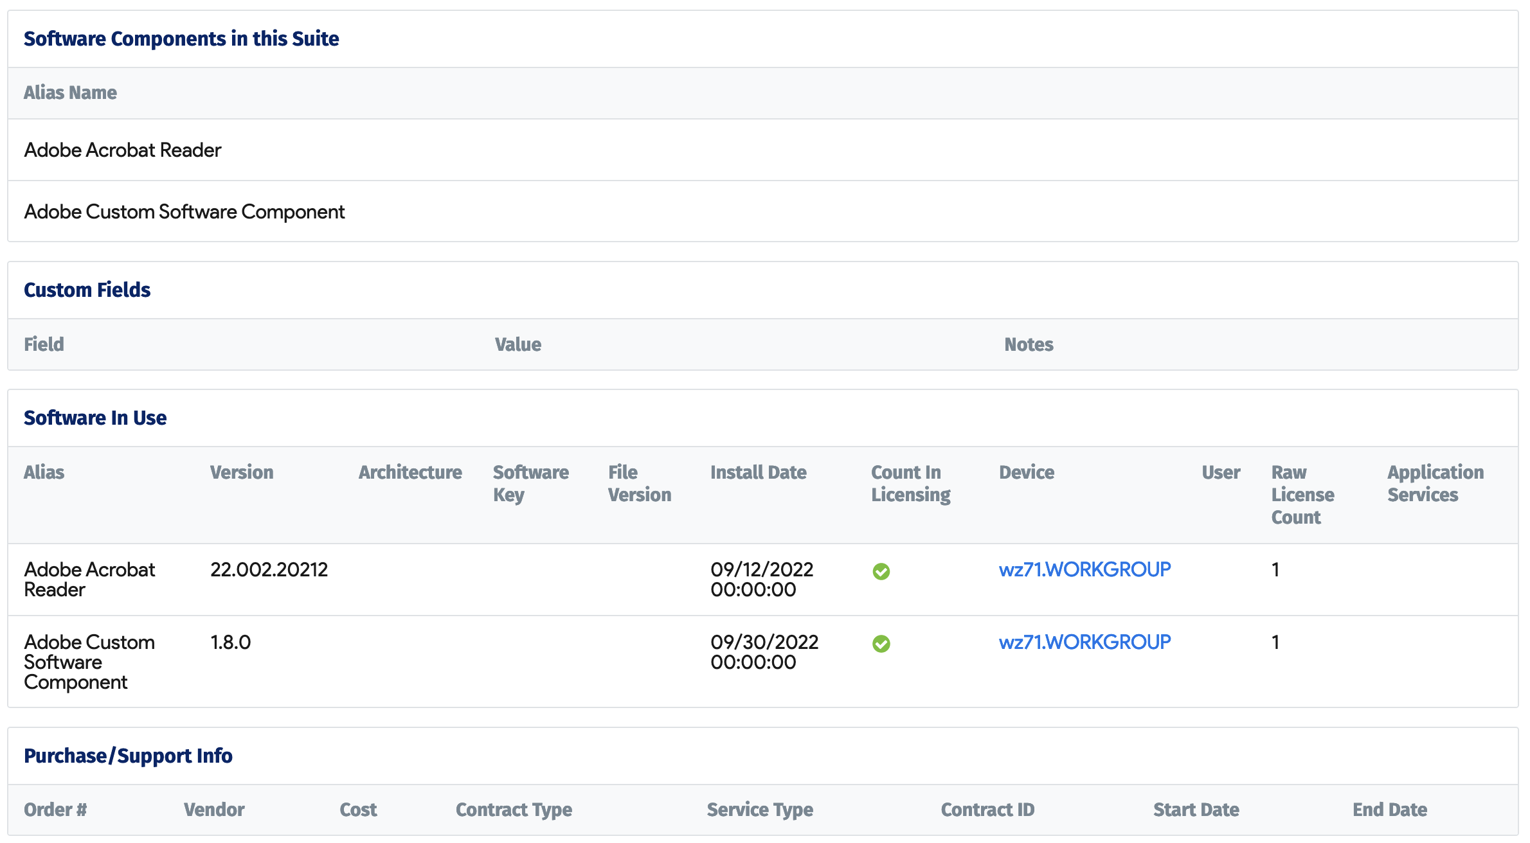Screen dimensions: 1530x843
Task: Click the Order # column header
Action: tap(55, 810)
